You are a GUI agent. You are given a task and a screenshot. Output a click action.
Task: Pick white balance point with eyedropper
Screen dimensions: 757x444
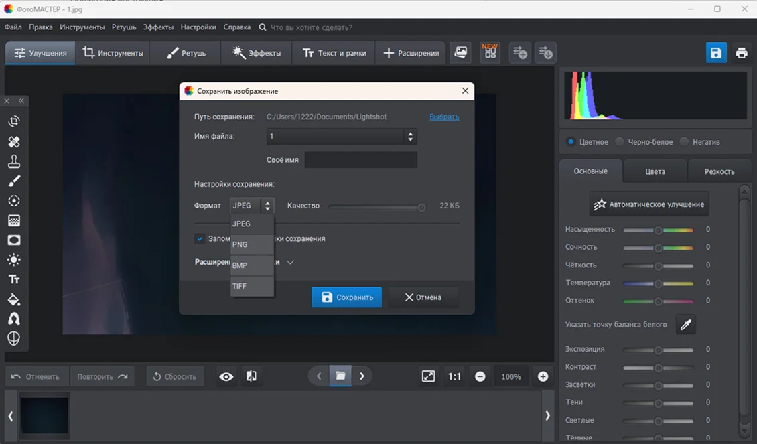[x=685, y=324]
